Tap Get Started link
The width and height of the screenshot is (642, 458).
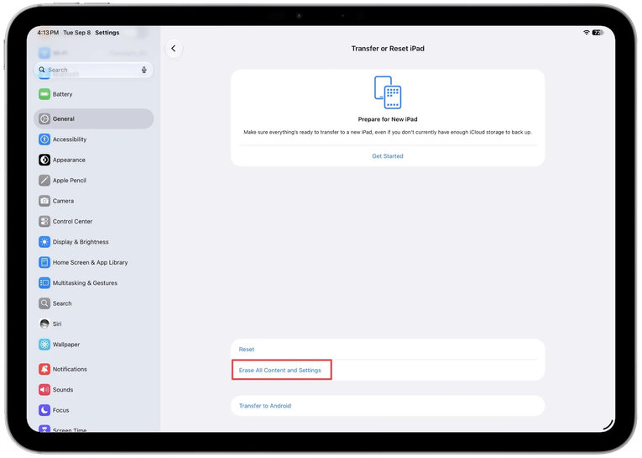pyautogui.click(x=388, y=156)
